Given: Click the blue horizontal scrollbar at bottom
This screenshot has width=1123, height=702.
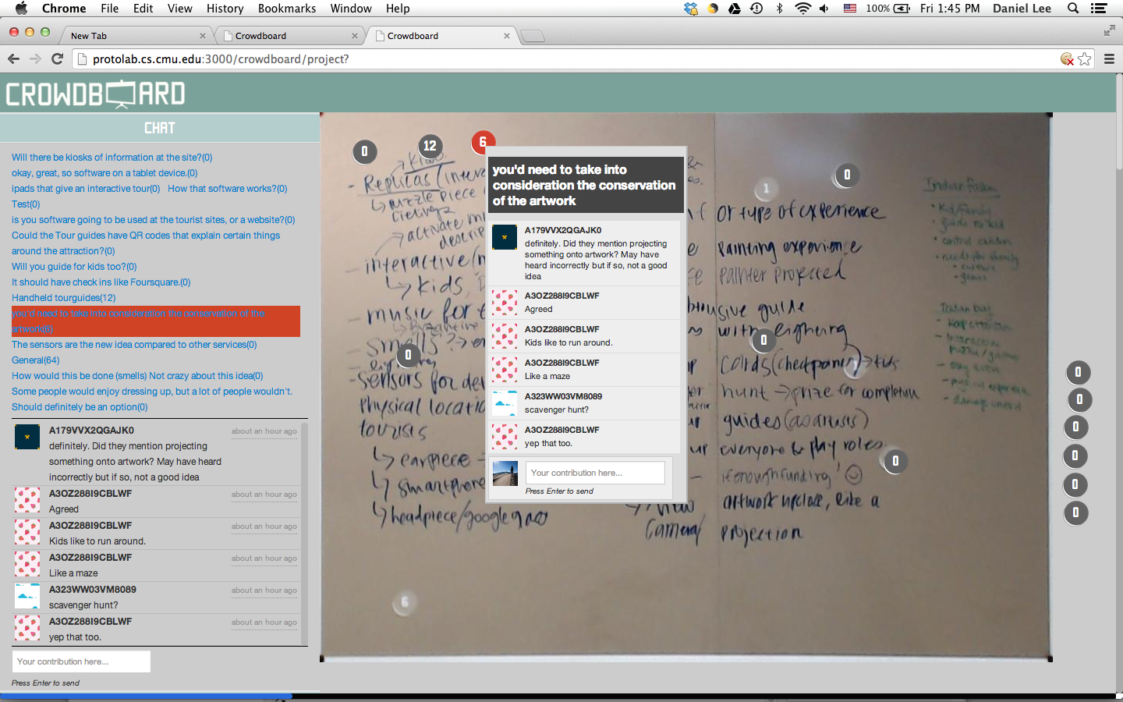Looking at the screenshot, I should (146, 696).
